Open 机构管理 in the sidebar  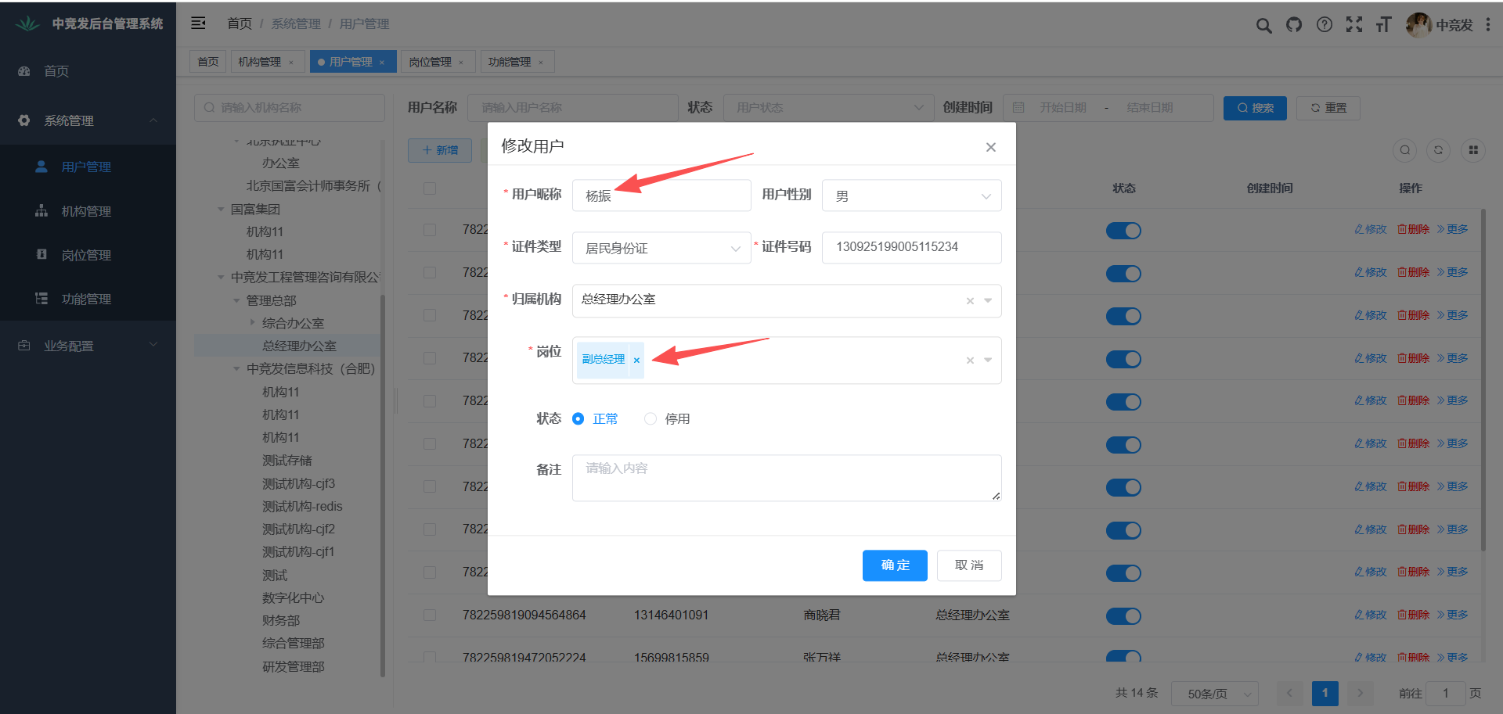[88, 211]
